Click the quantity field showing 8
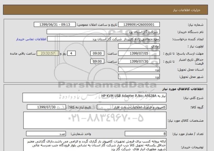The image size is (214, 151). coord(146,134)
